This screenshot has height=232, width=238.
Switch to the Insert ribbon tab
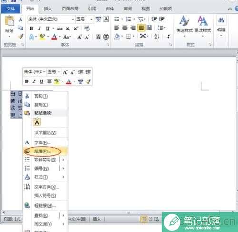click(x=48, y=9)
